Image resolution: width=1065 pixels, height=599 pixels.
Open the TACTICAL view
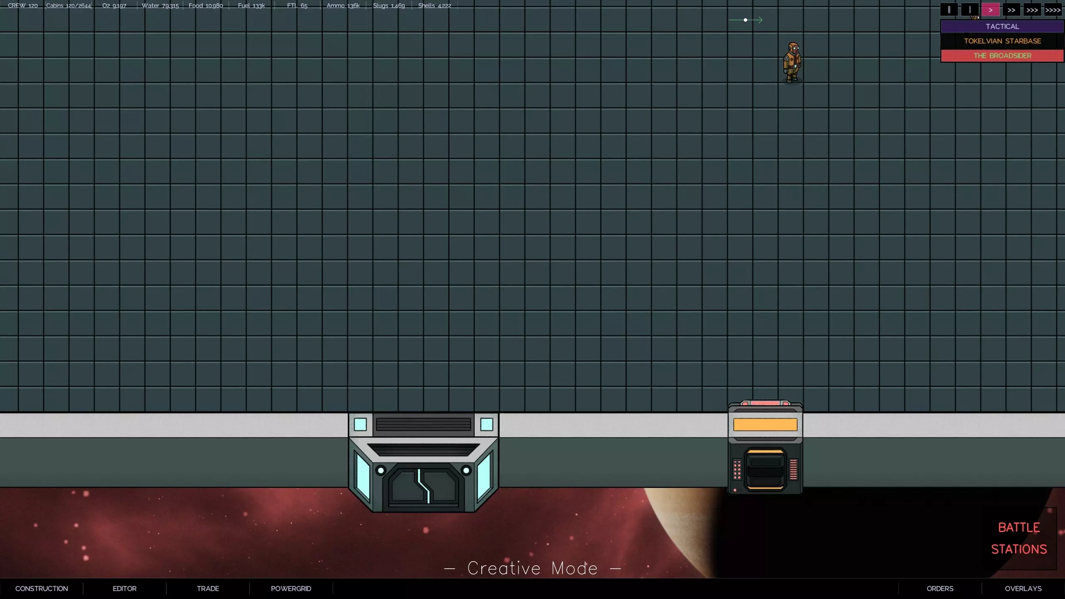(x=1002, y=27)
